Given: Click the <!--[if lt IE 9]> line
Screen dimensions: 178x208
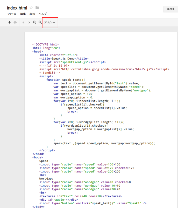Looking at the screenshot, I should (54, 66).
